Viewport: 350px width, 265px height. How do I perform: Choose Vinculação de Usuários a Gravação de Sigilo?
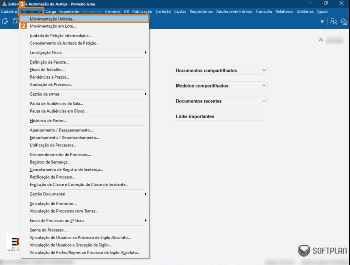point(84,245)
